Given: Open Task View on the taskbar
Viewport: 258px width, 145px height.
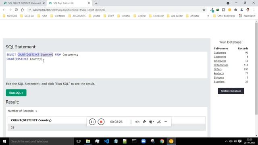Looking at the screenshot, I should point(79,141).
